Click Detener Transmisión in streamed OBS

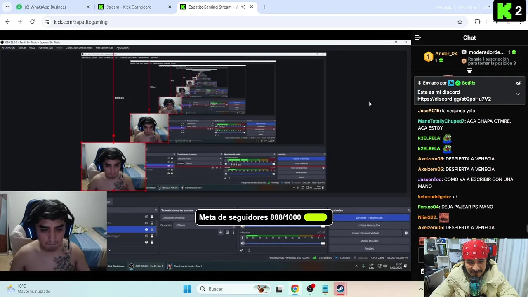coord(369,218)
